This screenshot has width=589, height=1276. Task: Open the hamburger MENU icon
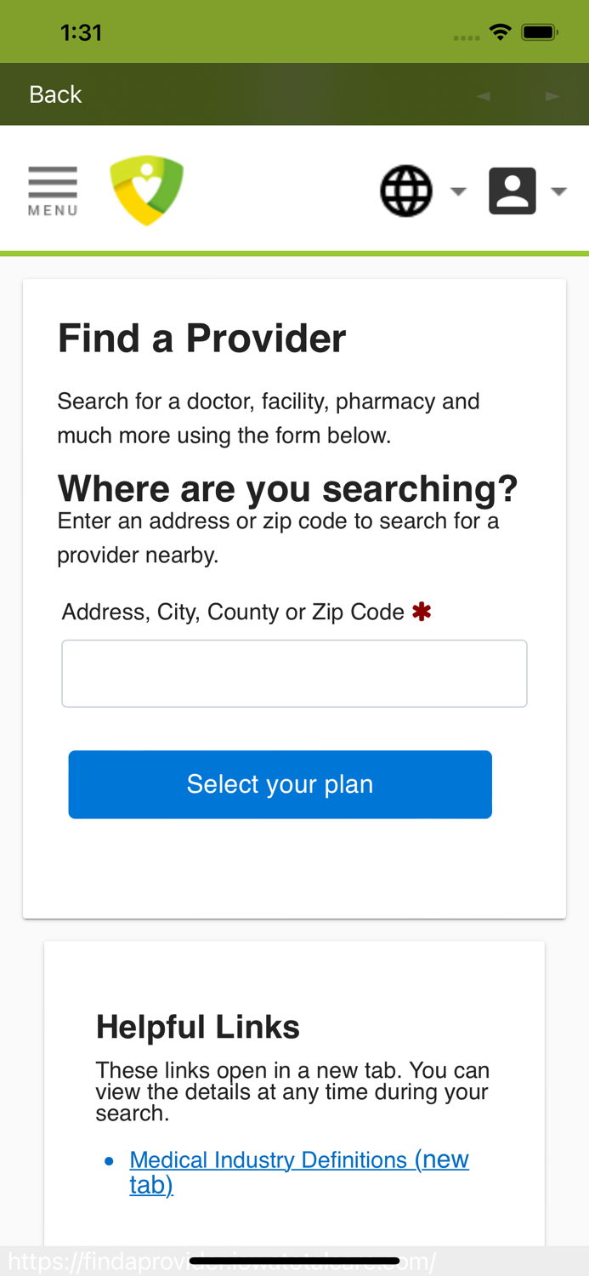click(52, 189)
